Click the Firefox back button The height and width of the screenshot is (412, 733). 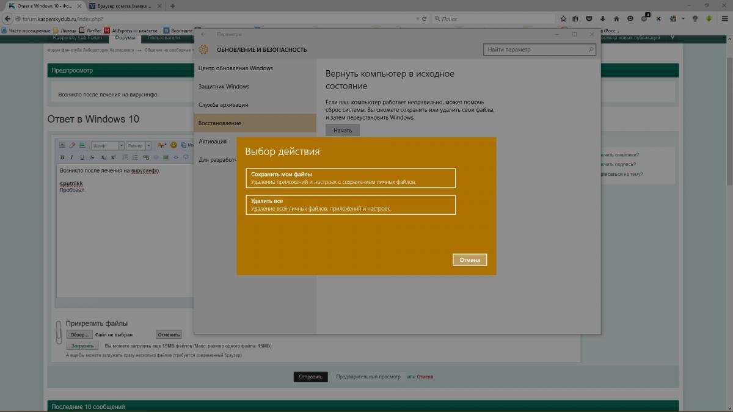(9, 18)
